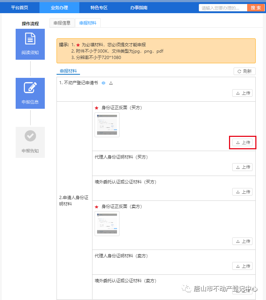Open the seller ID card thumbnail
266x300 pixels.
[x=107, y=224]
